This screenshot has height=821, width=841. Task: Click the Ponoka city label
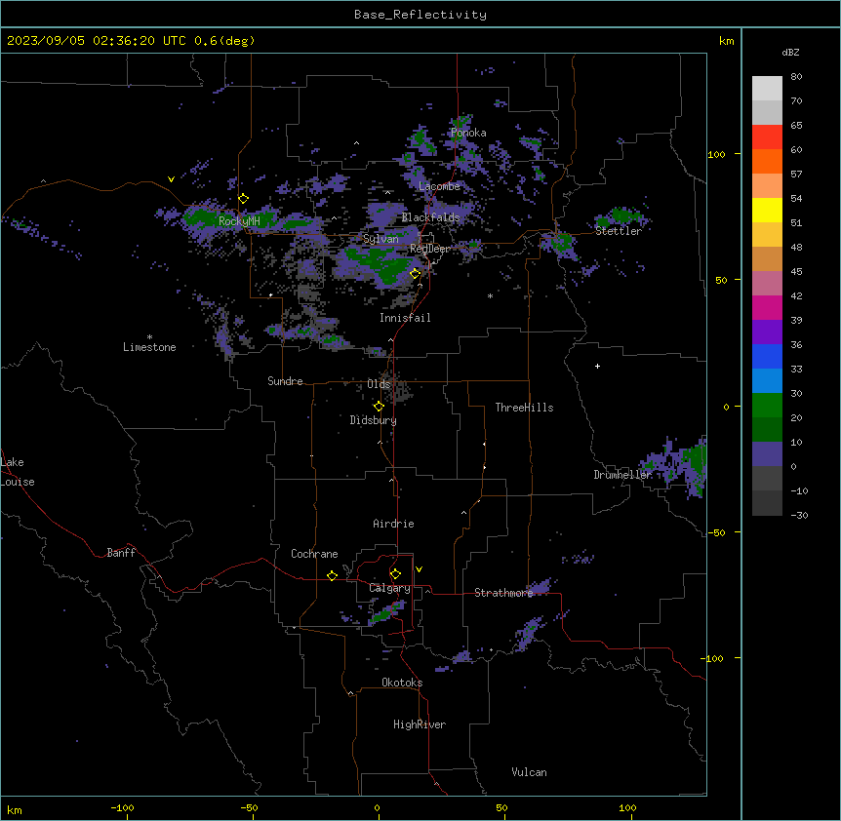(468, 133)
